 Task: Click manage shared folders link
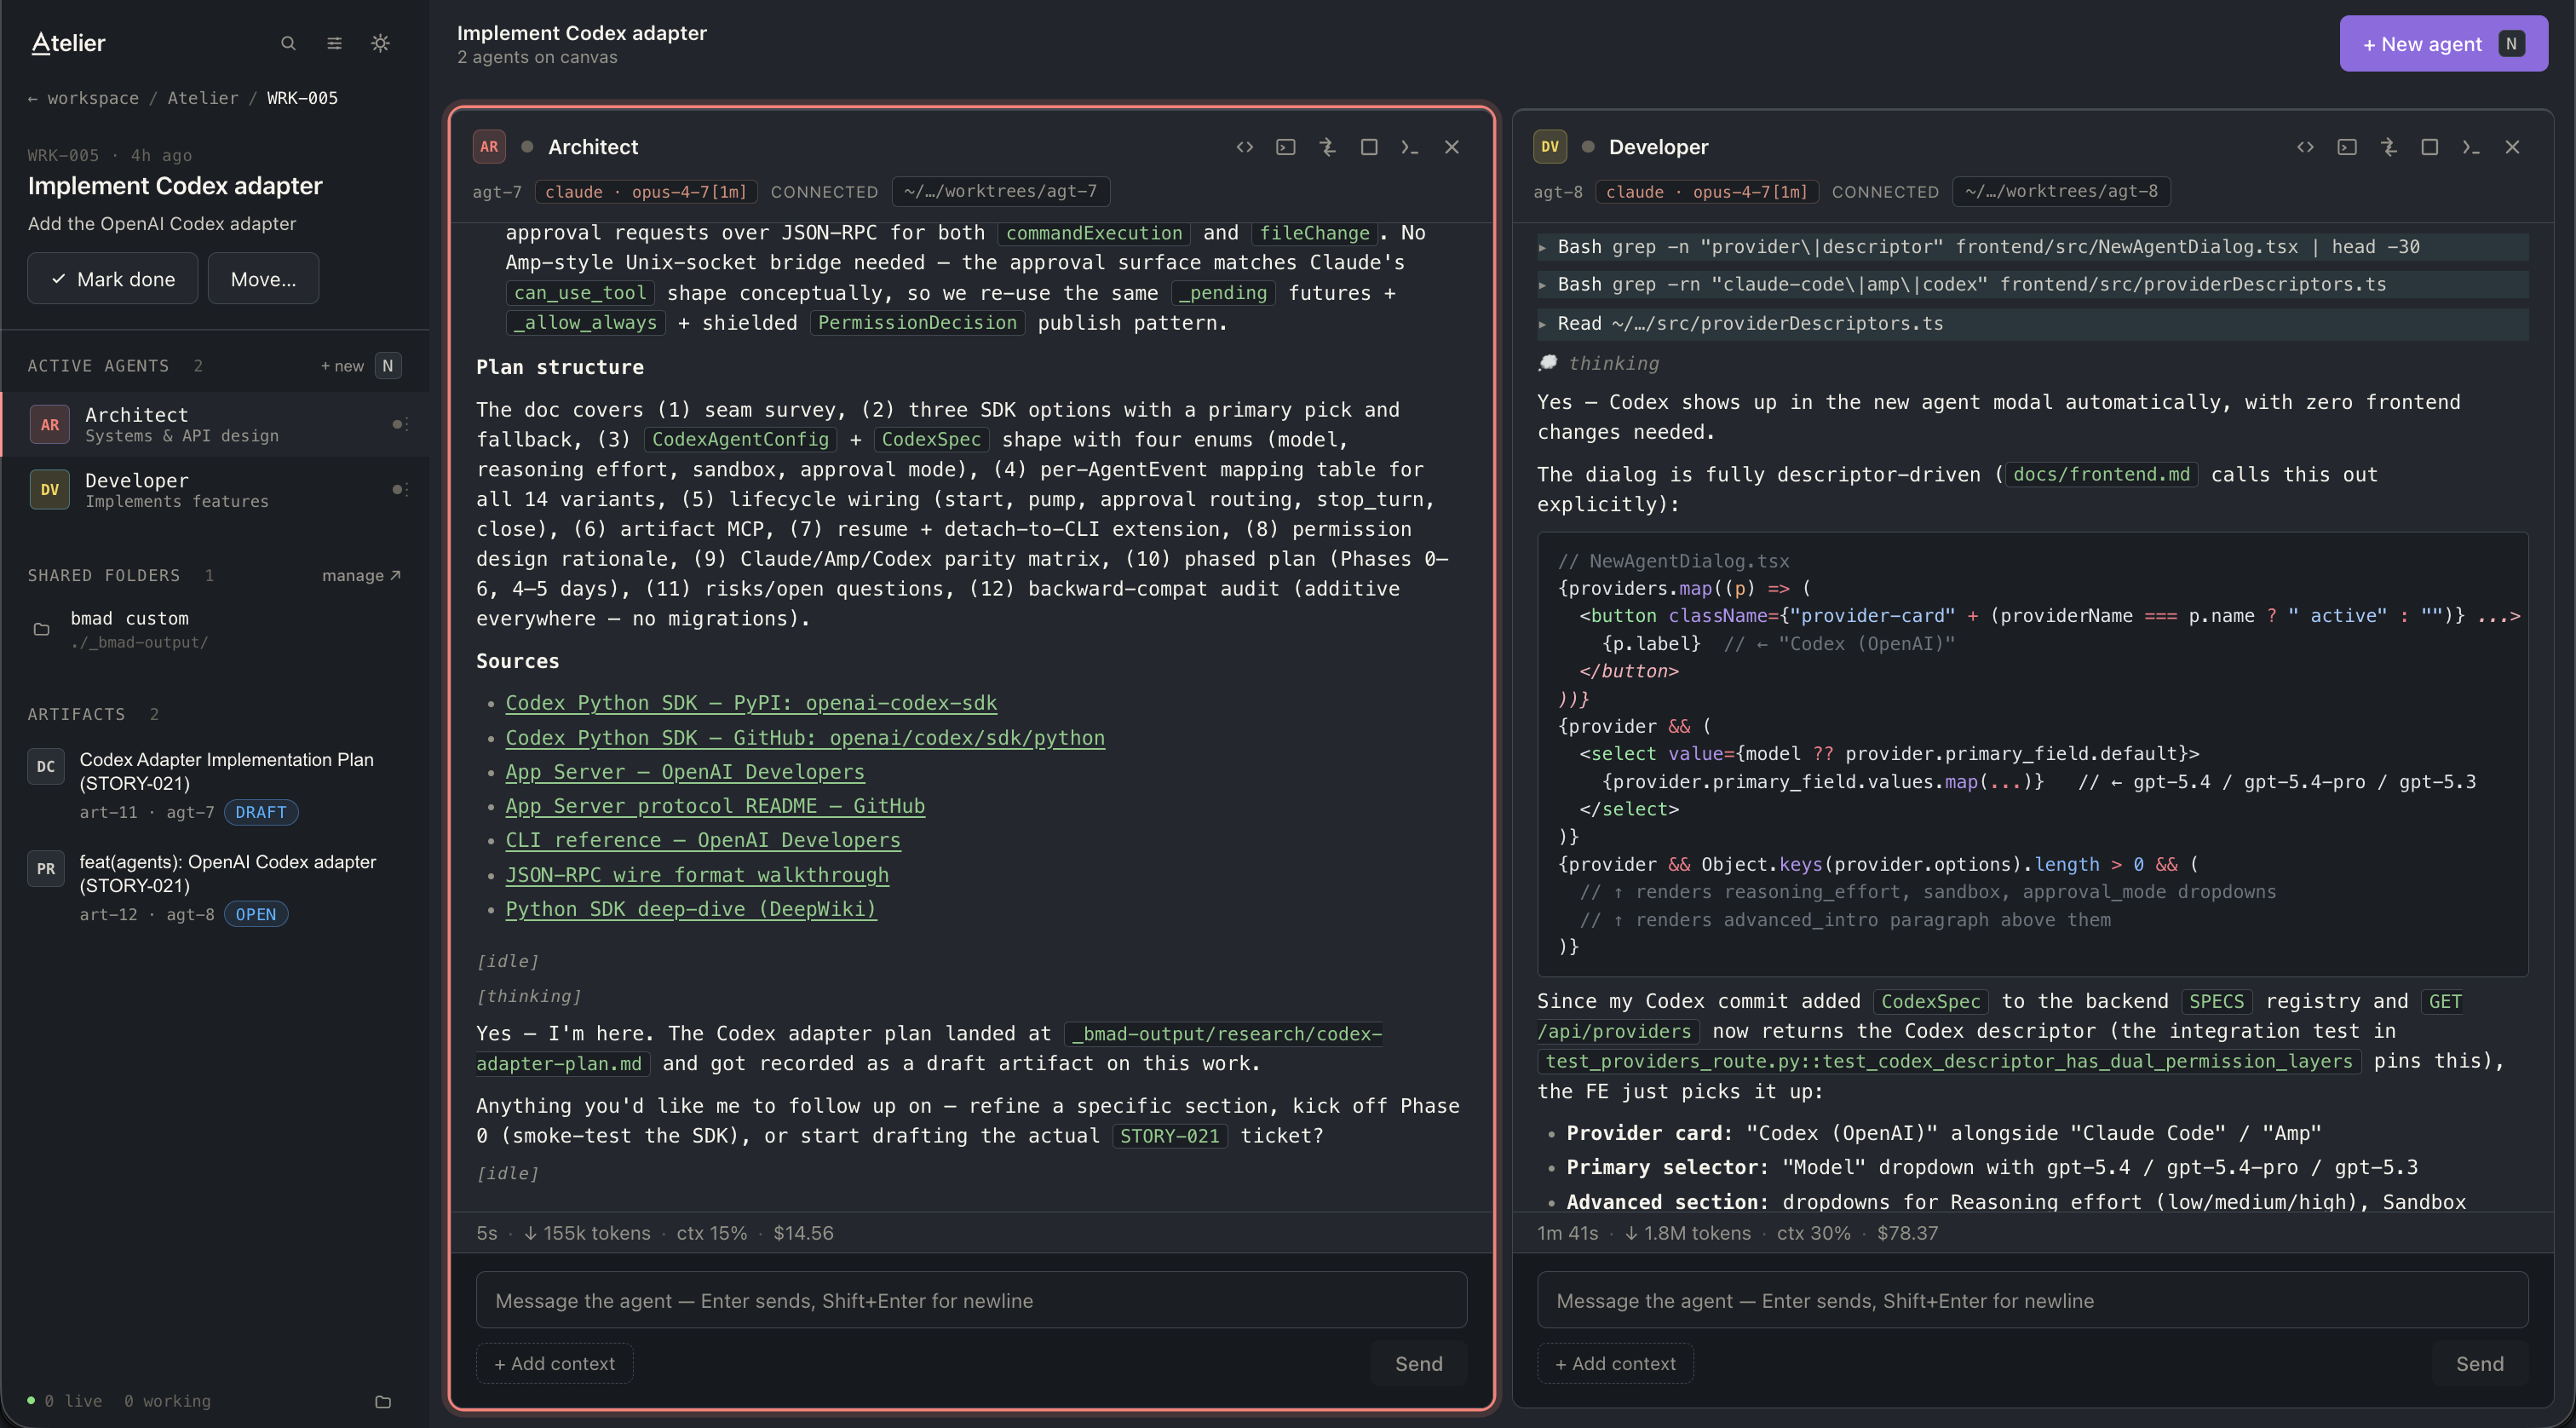(361, 575)
